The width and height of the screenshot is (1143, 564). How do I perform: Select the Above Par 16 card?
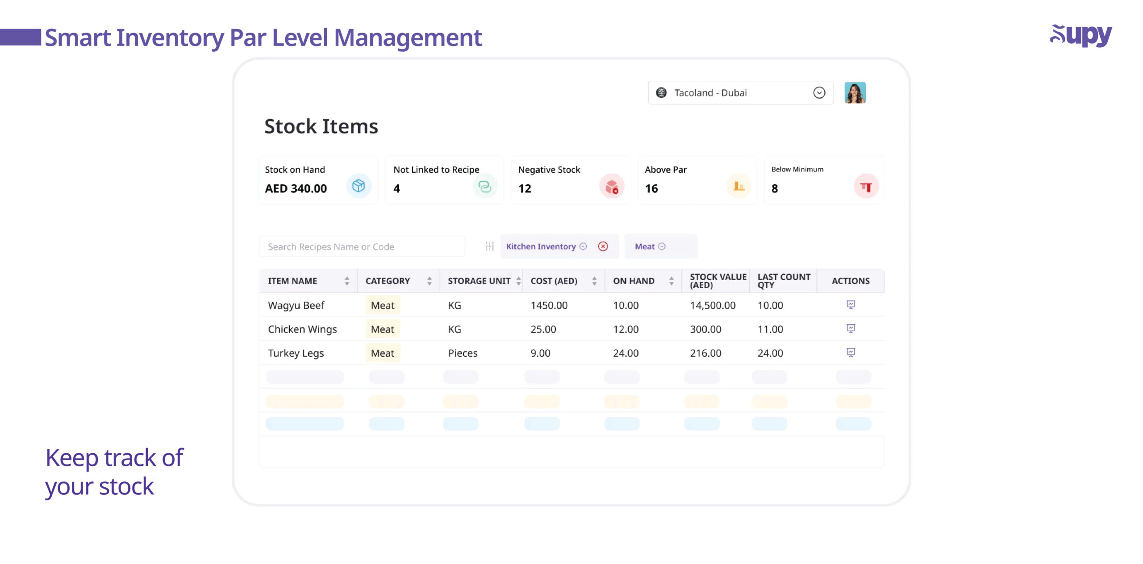pyautogui.click(x=697, y=180)
